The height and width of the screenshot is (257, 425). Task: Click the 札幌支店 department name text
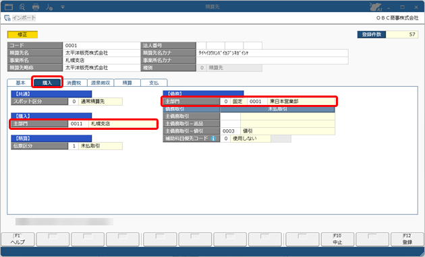[x=101, y=124]
